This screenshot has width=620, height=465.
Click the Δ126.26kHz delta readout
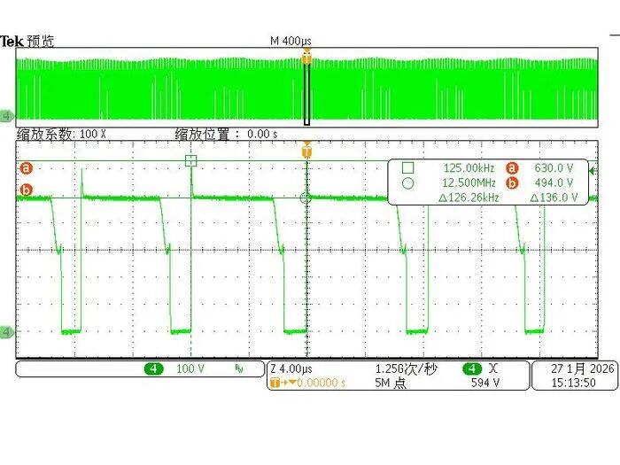[469, 198]
